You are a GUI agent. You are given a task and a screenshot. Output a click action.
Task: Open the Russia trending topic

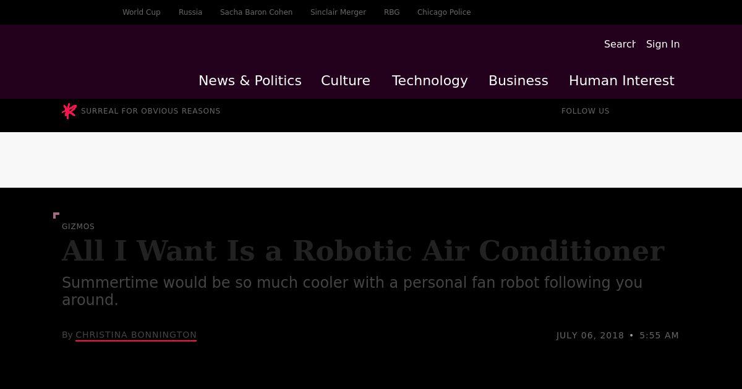click(x=190, y=12)
